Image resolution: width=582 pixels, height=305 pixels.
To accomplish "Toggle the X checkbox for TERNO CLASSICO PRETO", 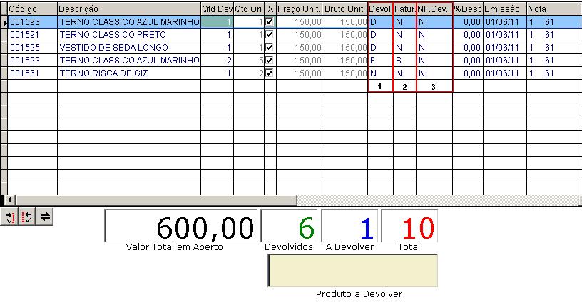I will [x=269, y=34].
